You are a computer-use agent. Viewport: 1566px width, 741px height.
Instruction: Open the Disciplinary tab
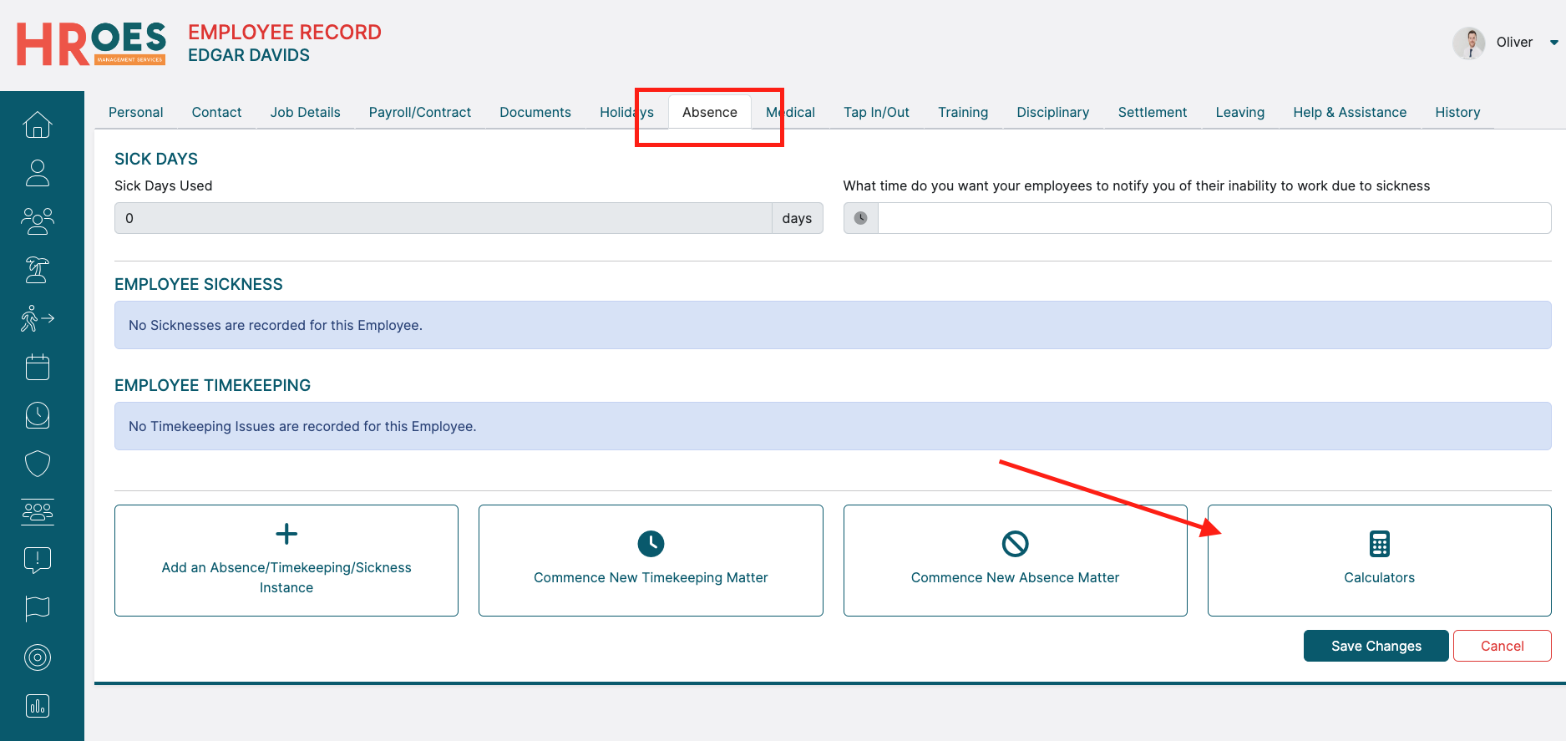(1052, 113)
